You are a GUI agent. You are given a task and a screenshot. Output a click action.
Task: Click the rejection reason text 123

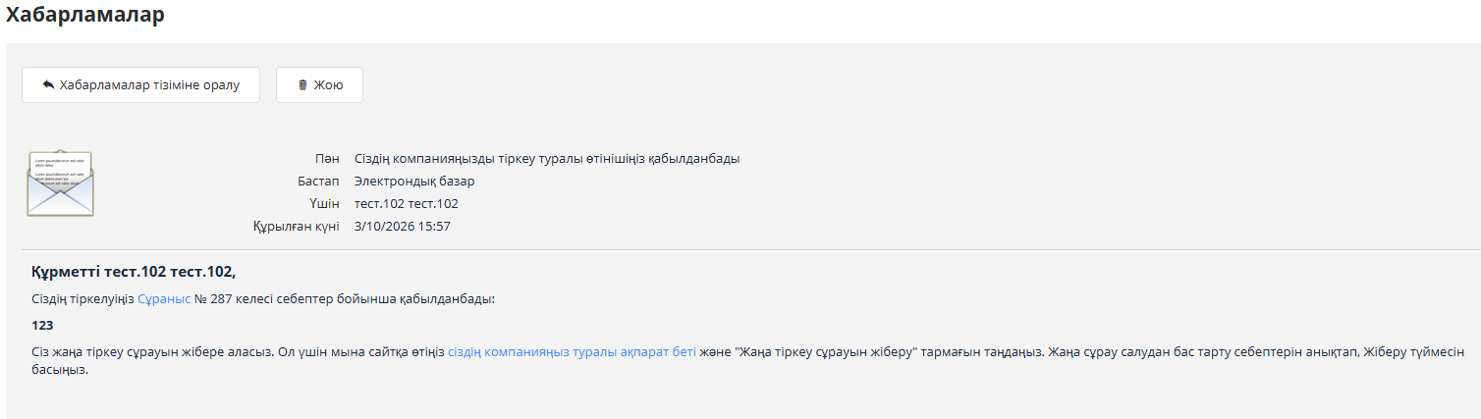pos(42,325)
